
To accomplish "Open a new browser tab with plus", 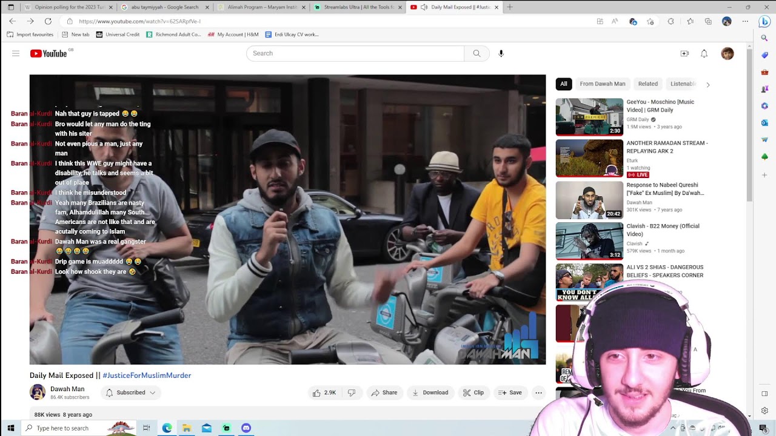I will pyautogui.click(x=509, y=7).
